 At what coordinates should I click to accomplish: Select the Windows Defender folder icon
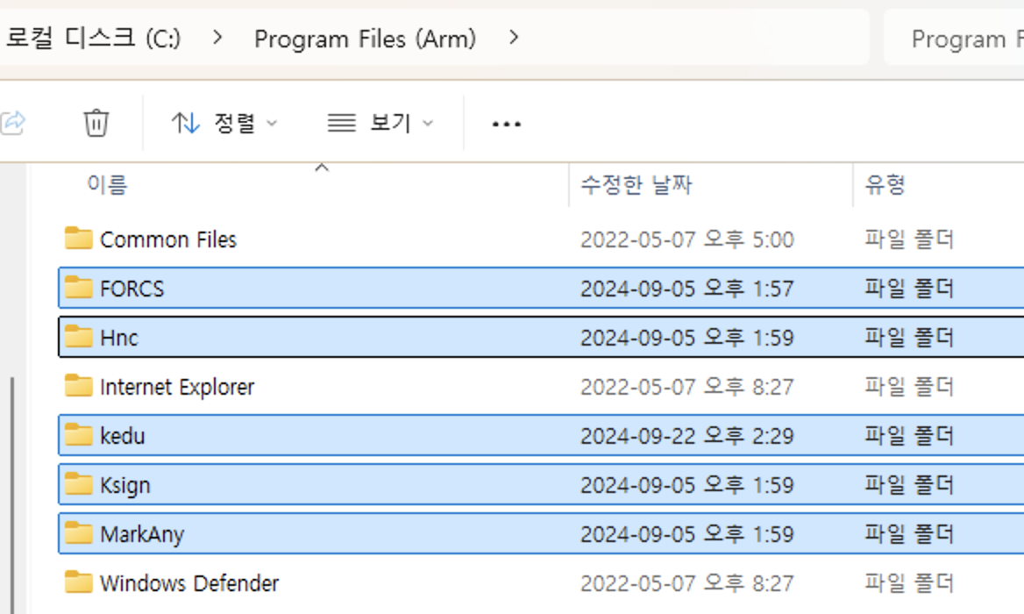(x=78, y=582)
